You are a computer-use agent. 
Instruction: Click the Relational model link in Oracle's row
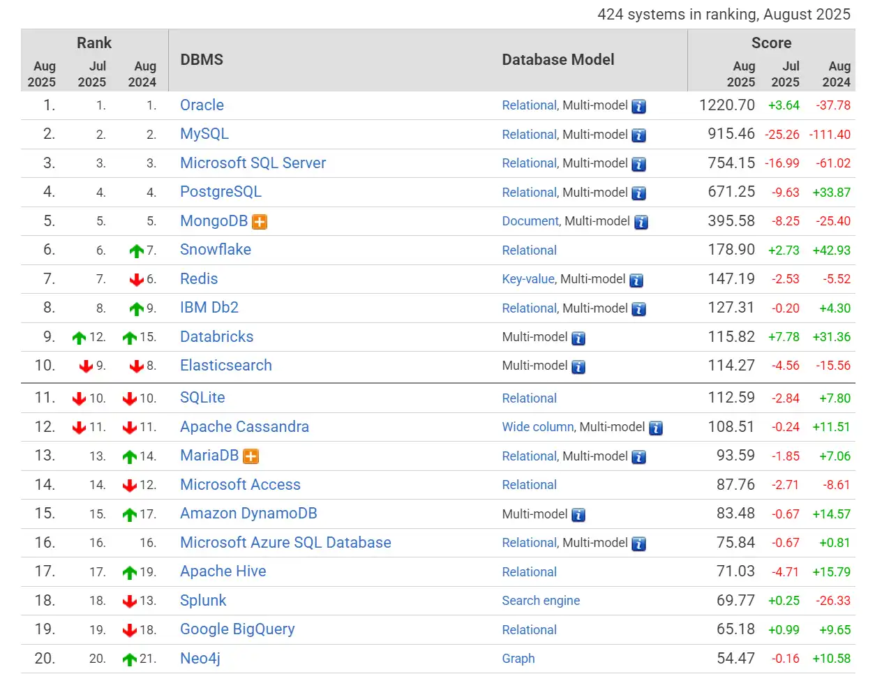[529, 105]
